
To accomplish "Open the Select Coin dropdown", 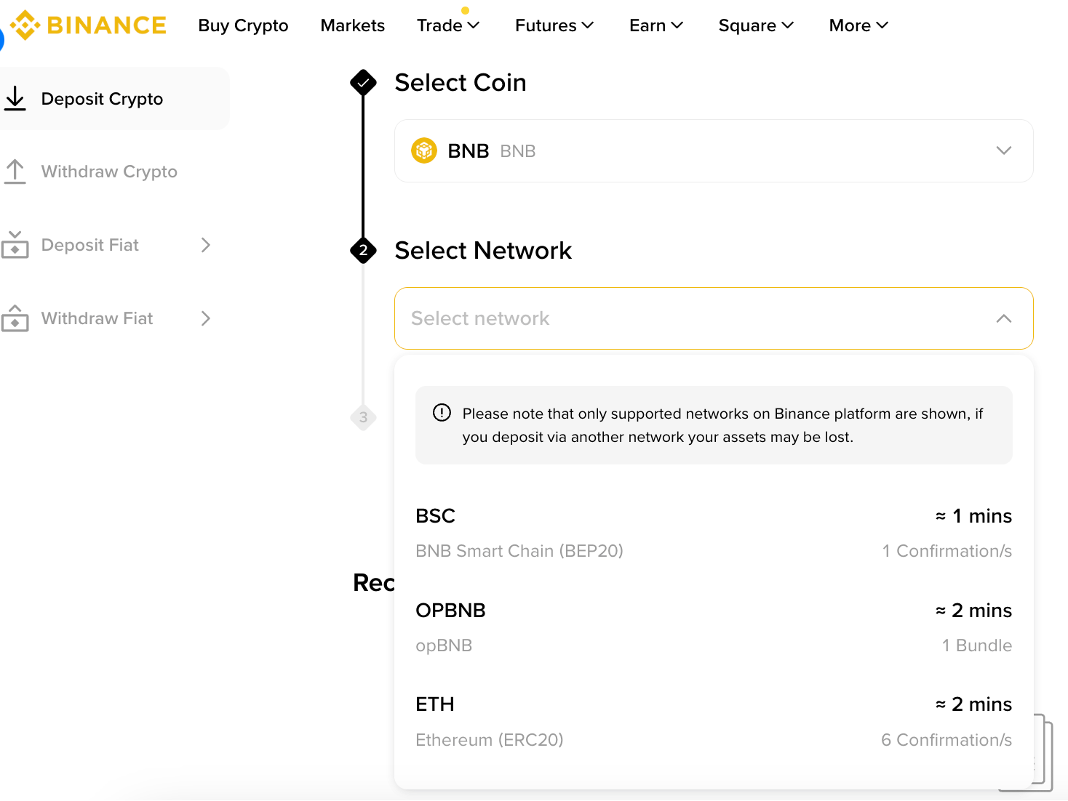I will pyautogui.click(x=714, y=150).
